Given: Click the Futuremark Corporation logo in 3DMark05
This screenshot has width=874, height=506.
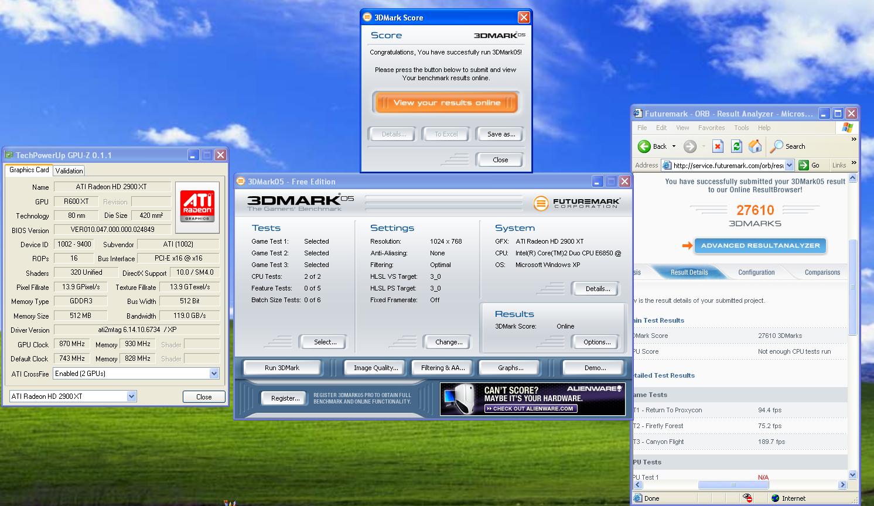Looking at the screenshot, I should tap(577, 203).
